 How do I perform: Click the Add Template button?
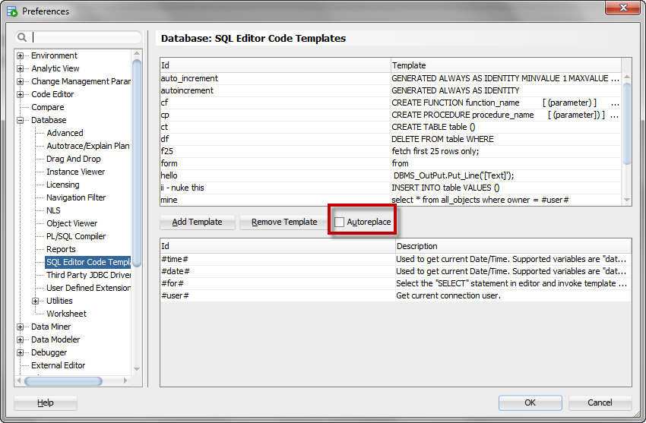click(x=198, y=223)
